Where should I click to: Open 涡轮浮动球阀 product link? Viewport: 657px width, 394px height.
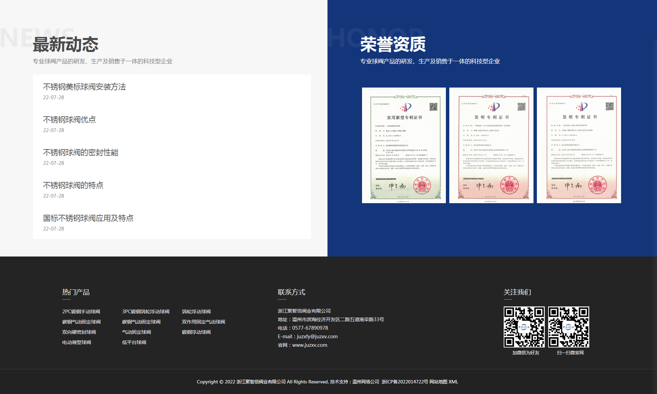(x=196, y=312)
